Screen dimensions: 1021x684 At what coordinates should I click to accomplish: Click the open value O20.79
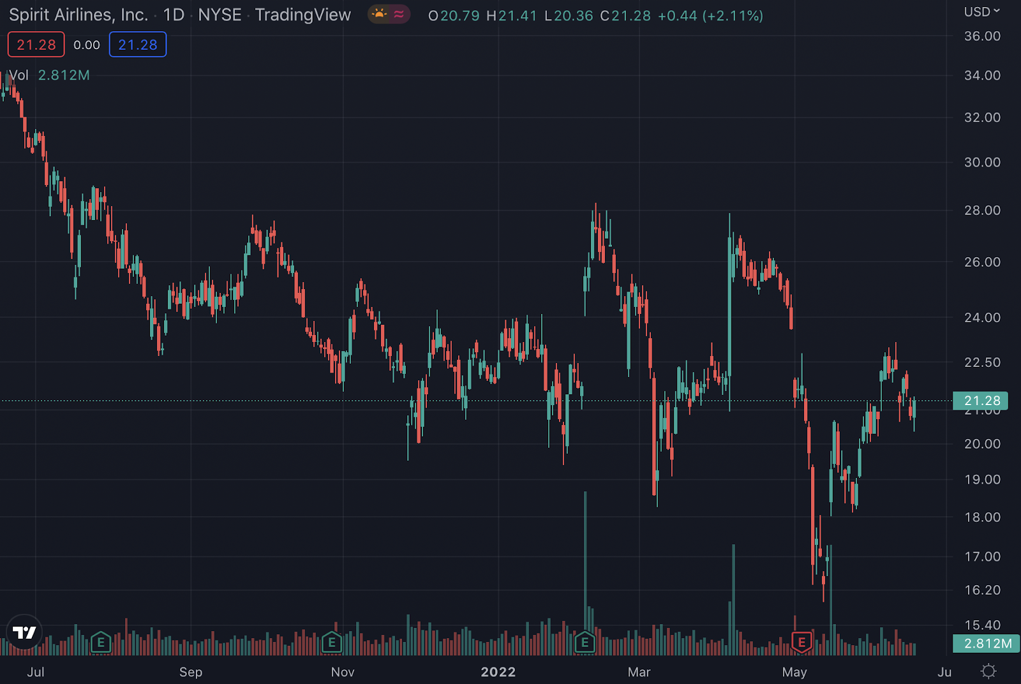point(454,15)
